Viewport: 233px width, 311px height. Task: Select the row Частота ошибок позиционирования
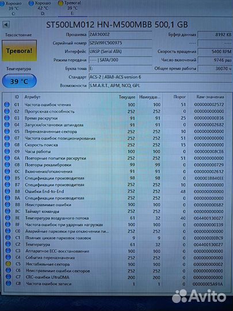coord(115,138)
